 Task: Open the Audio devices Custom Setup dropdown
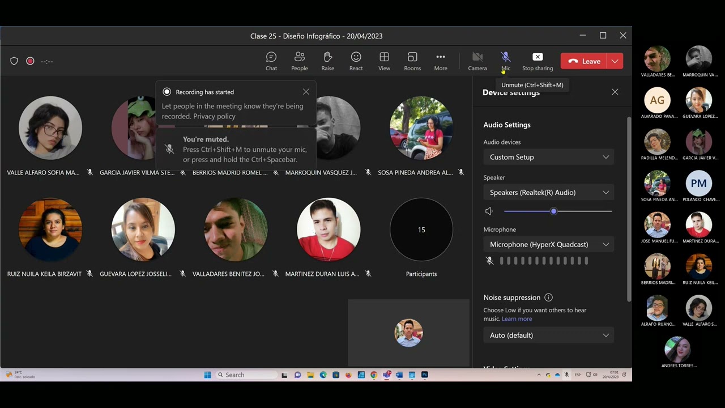tap(549, 157)
